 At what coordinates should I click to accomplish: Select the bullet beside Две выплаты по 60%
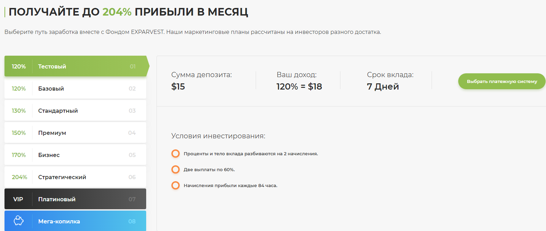pyautogui.click(x=175, y=169)
